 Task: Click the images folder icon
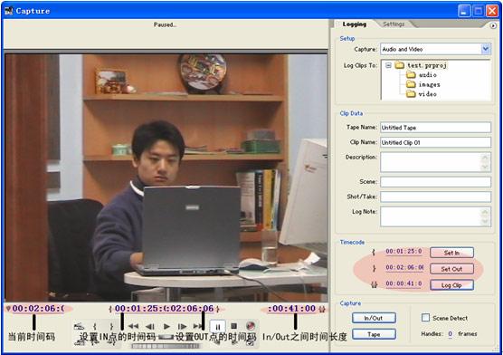pos(411,84)
